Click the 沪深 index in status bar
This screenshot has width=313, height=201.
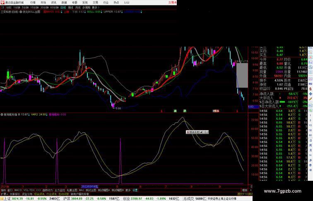coord(67,199)
